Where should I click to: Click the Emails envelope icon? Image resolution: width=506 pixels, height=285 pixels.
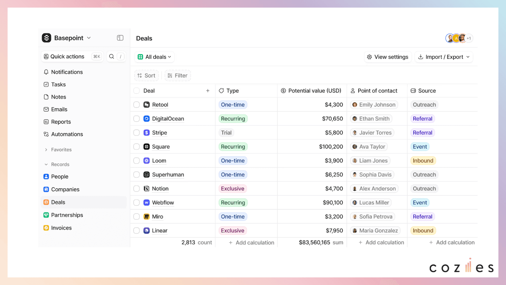[46, 109]
